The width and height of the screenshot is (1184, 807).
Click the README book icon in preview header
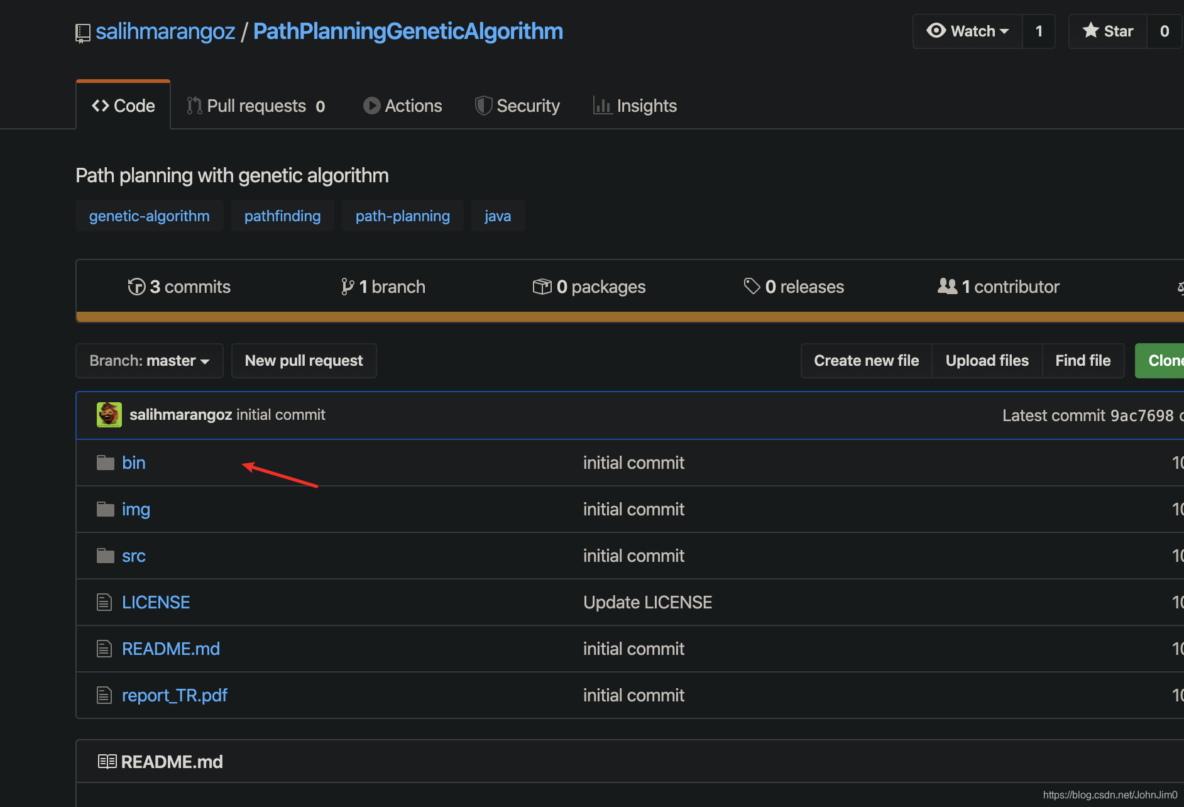[x=107, y=762]
